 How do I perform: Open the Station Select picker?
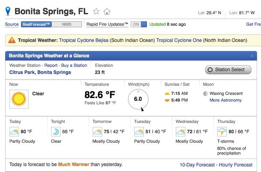[x=228, y=70]
